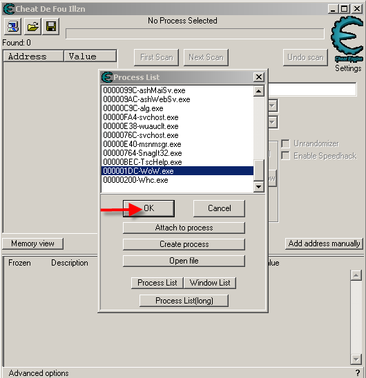Screen dimensions: 366x378
Task: Select 00000E40-msnmsgr.exe process
Action: 177,144
